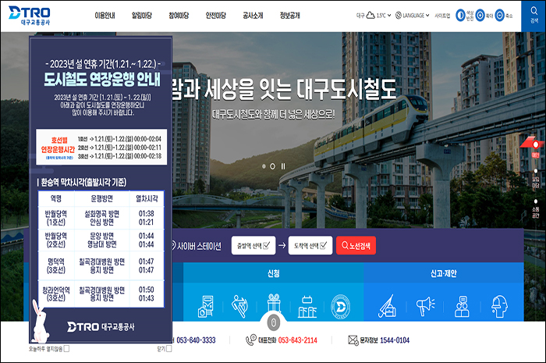Click the megaphone icon
This screenshot has width=546, height=363.
click(425, 306)
